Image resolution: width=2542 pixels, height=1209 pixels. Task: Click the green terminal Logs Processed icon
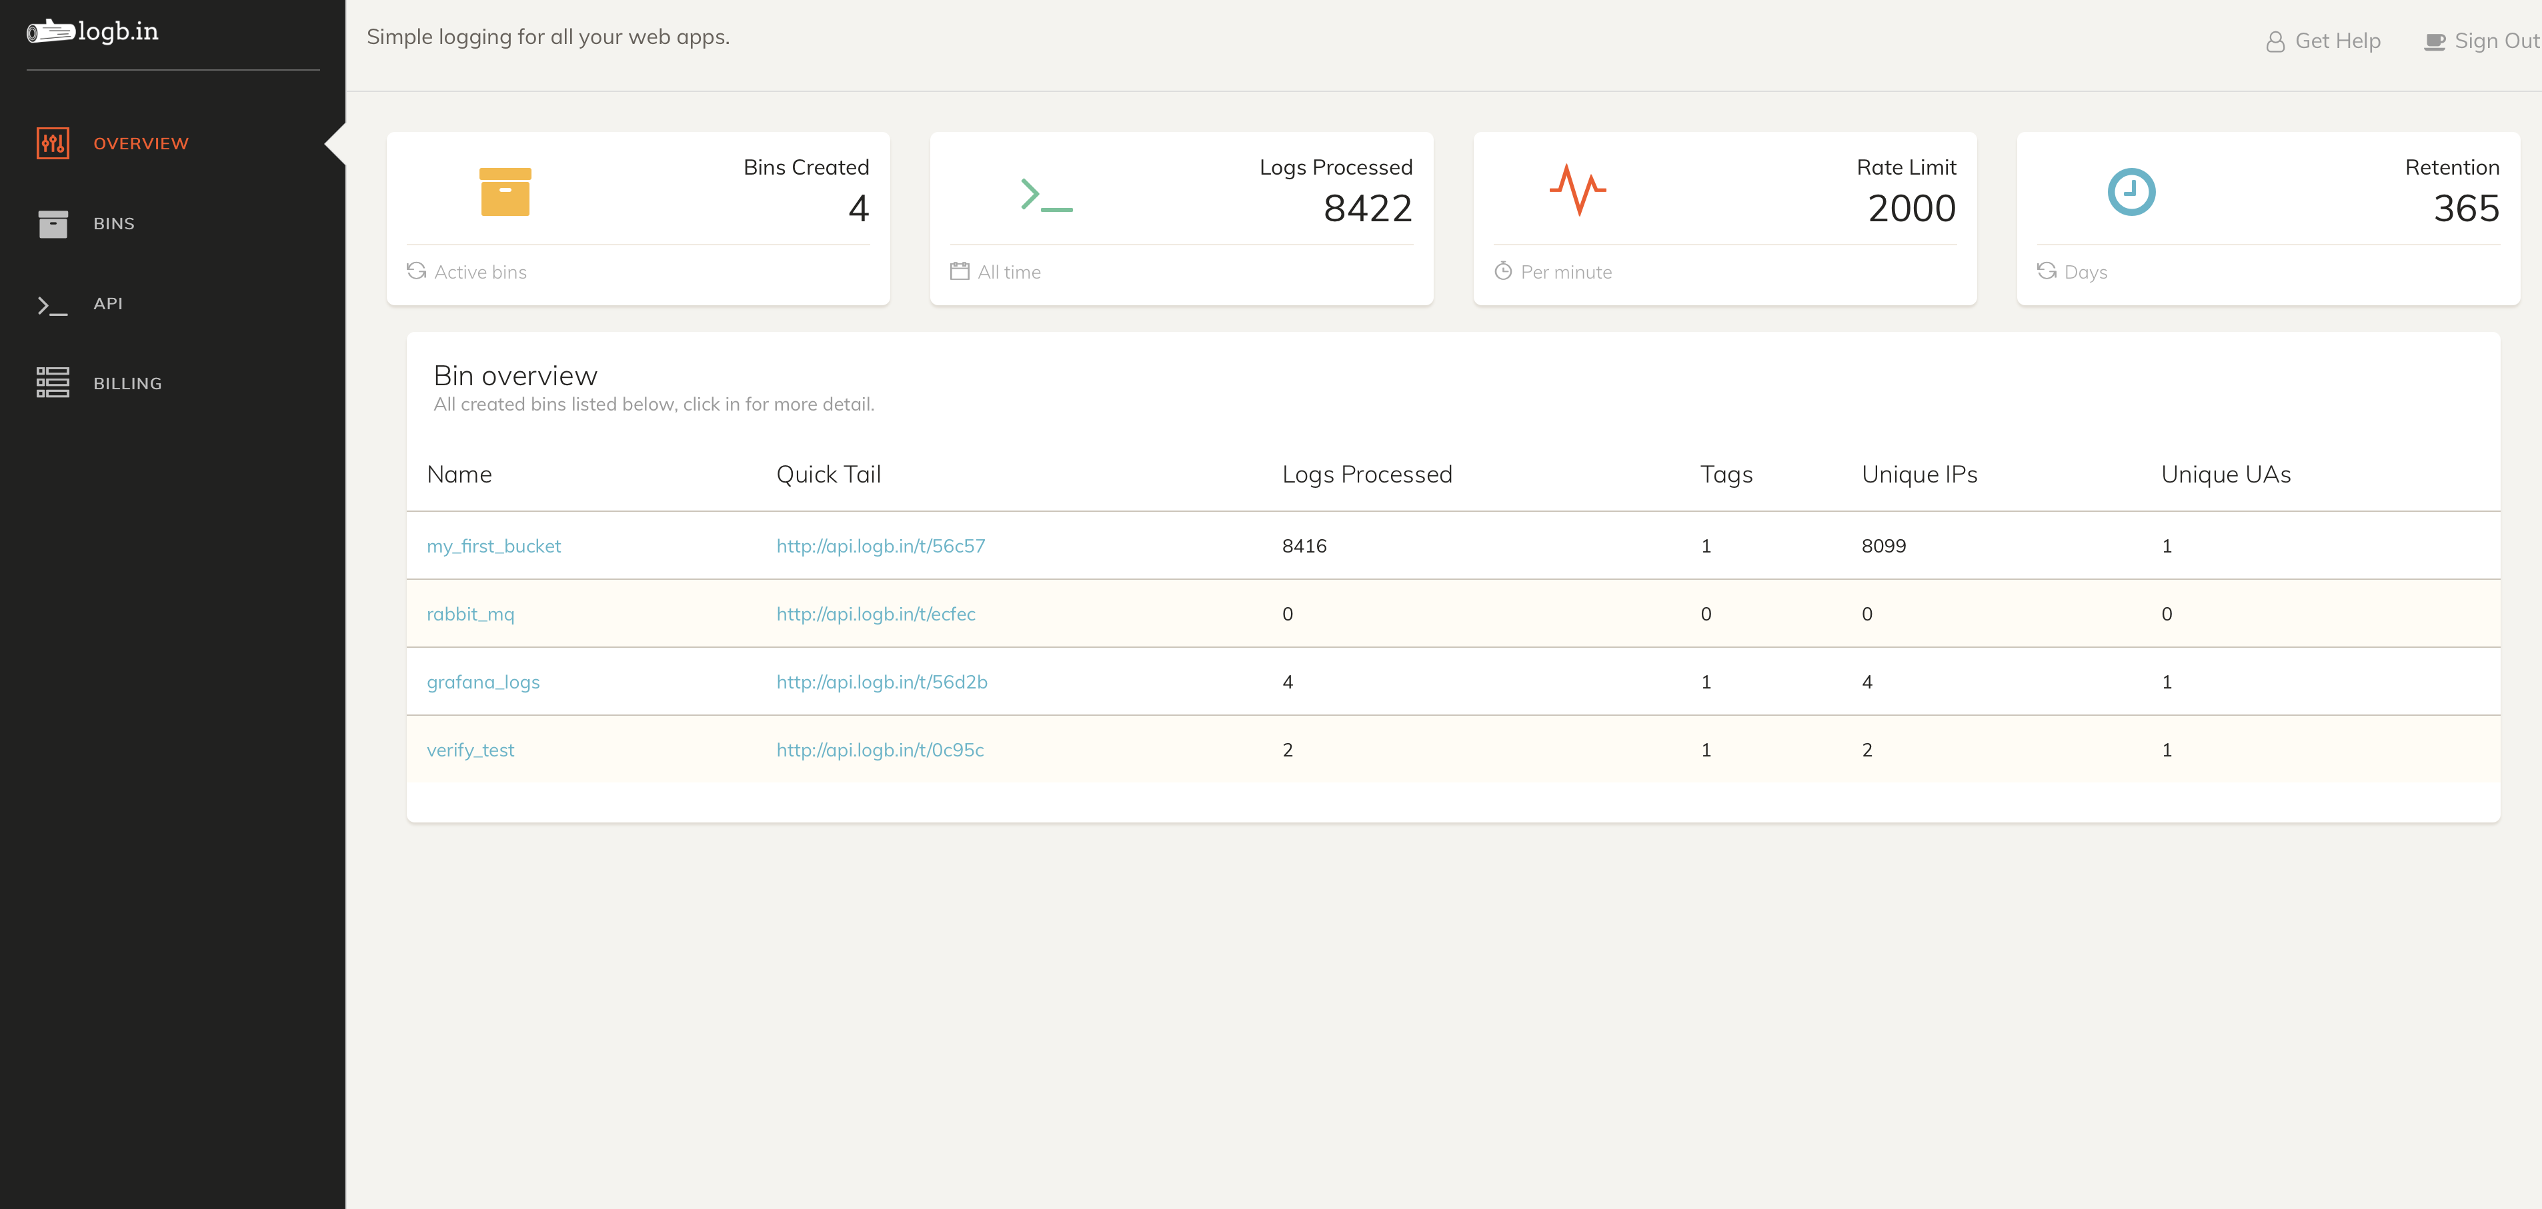1046,194
